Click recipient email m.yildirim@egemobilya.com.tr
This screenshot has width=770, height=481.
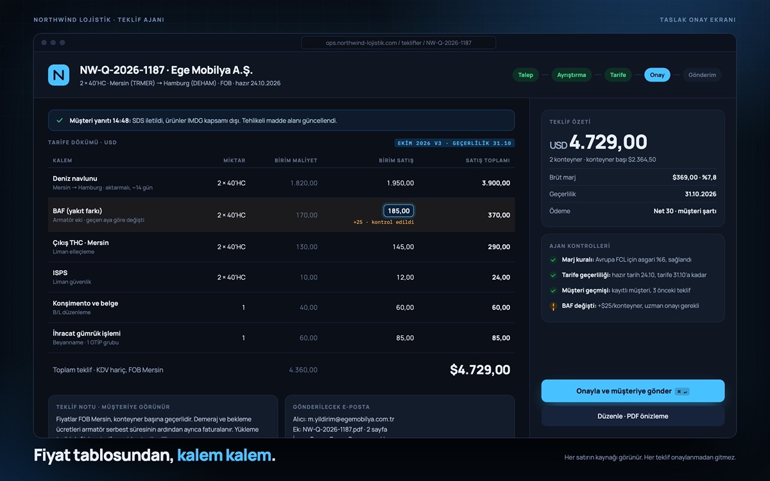(x=352, y=419)
